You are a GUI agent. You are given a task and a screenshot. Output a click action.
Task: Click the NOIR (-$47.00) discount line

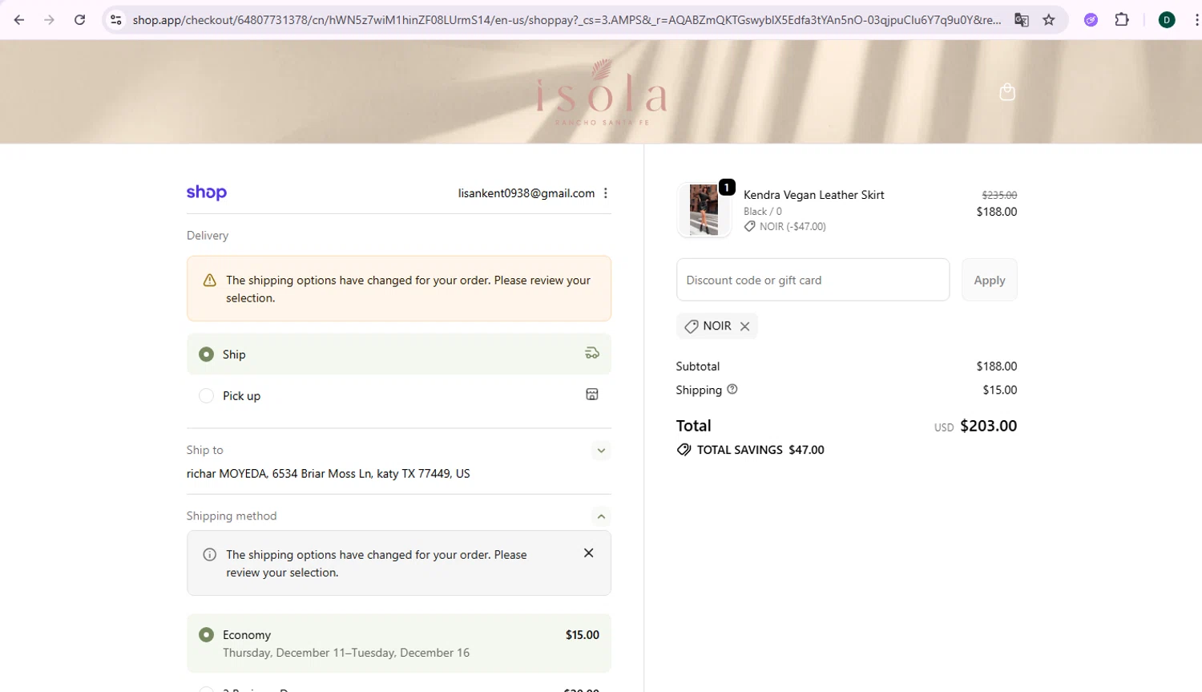click(x=785, y=227)
